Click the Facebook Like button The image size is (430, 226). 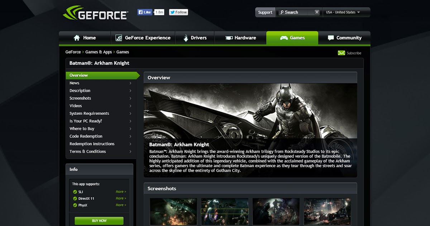[145, 12]
